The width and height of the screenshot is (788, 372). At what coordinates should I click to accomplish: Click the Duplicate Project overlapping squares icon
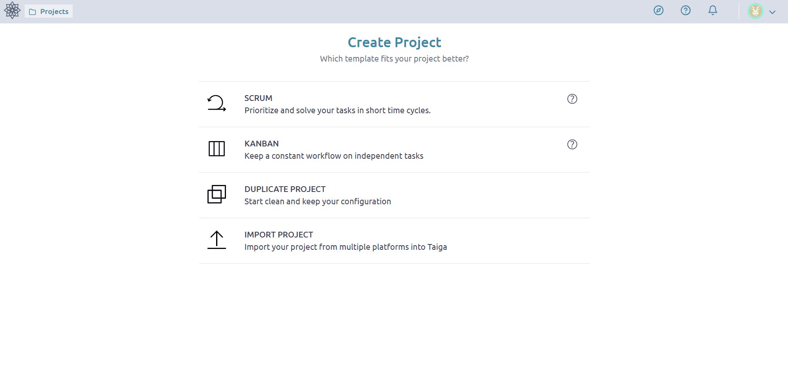pos(217,194)
